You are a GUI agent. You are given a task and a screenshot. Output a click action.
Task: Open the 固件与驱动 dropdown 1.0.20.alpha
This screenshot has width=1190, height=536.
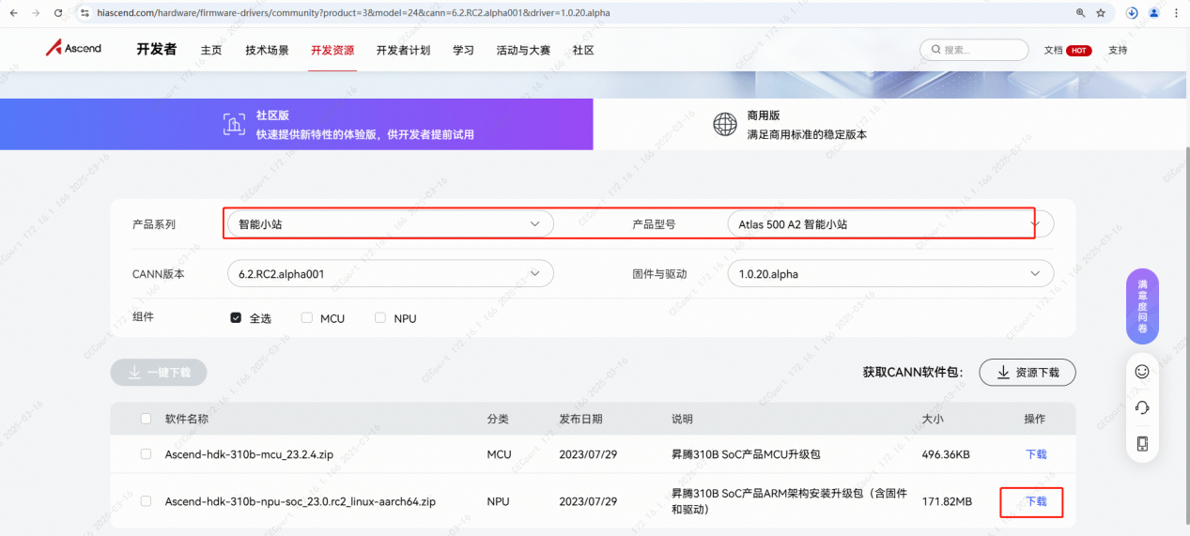(890, 274)
